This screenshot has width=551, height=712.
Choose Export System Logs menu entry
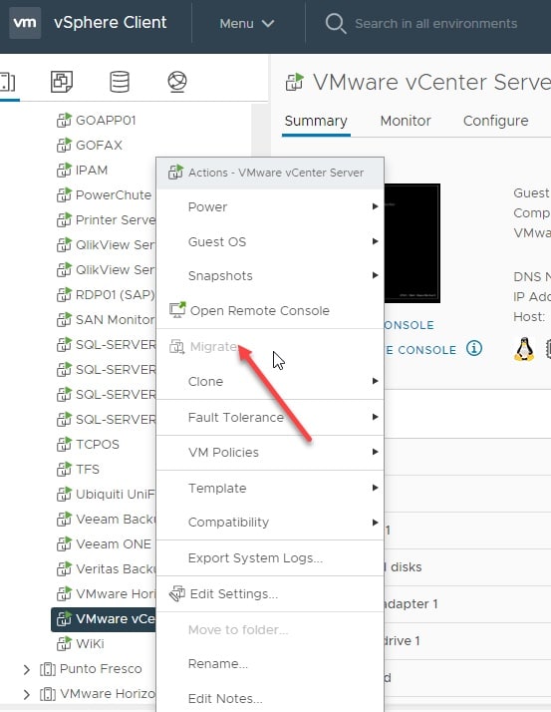coord(270,558)
